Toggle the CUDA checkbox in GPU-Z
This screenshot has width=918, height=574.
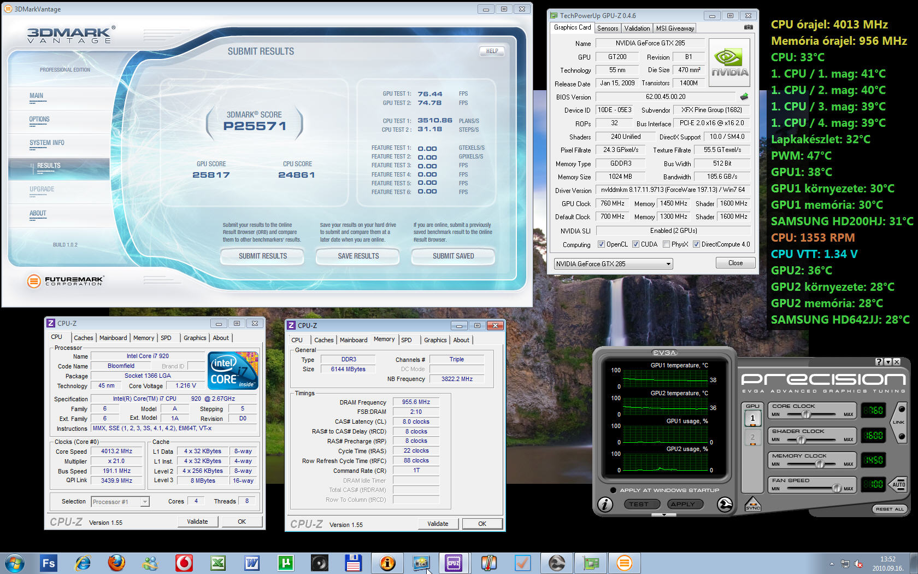[x=635, y=244]
